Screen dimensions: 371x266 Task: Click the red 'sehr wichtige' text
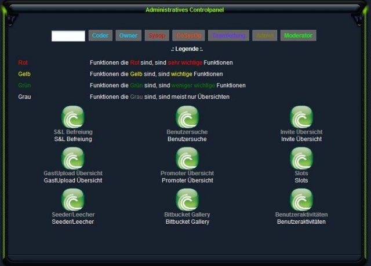pyautogui.click(x=185, y=62)
